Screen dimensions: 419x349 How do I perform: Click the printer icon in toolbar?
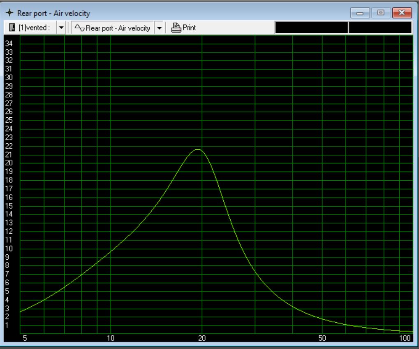176,28
